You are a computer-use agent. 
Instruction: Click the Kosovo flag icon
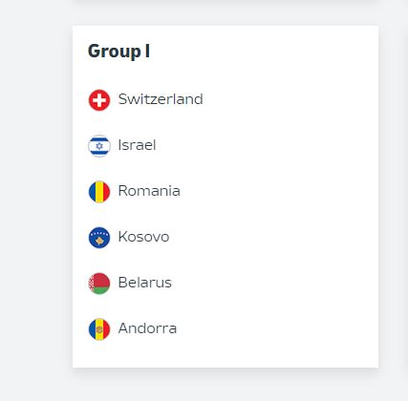(99, 238)
